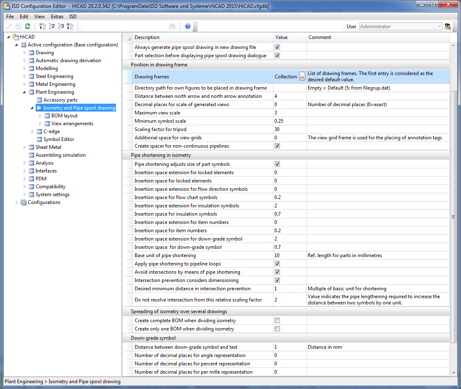This screenshot has height=389, width=461.
Task: Toggle Apply pipe shortening to pipeline loops
Action: [278, 264]
